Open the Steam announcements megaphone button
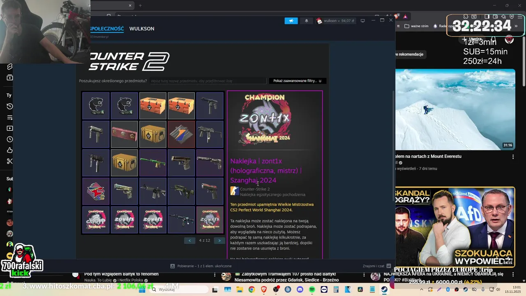526x296 pixels. tap(291, 21)
